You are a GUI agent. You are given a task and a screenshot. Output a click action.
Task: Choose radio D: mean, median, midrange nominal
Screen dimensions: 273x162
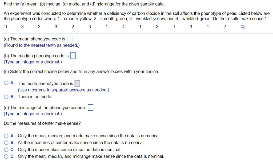[6, 156]
